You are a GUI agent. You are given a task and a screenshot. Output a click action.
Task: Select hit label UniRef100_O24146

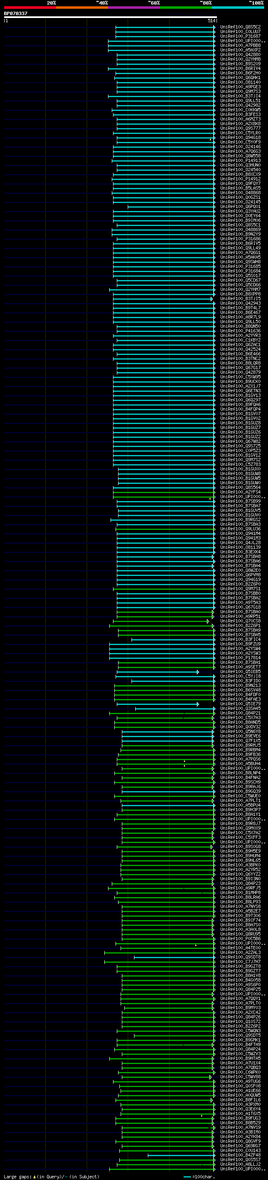[240, 147]
